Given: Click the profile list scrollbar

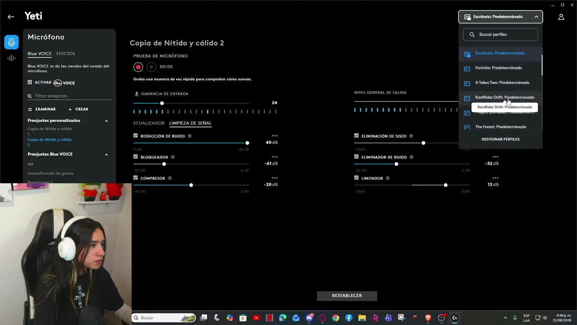Looking at the screenshot, I should coord(542,65).
